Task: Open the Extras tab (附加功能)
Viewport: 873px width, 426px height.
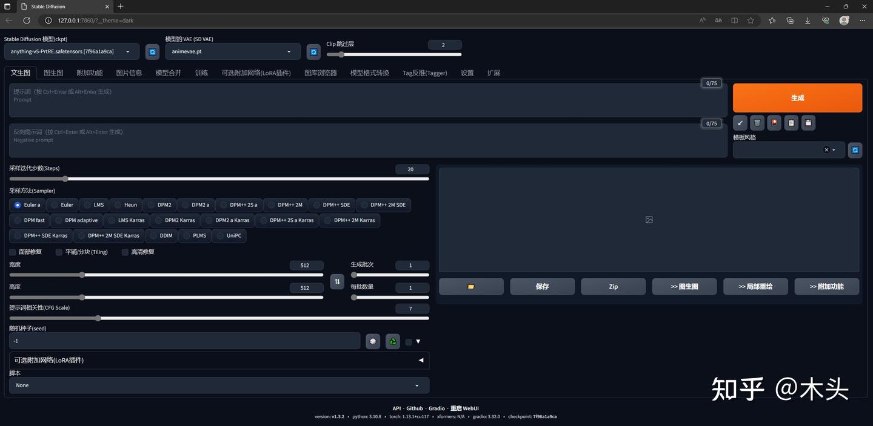Action: [89, 73]
